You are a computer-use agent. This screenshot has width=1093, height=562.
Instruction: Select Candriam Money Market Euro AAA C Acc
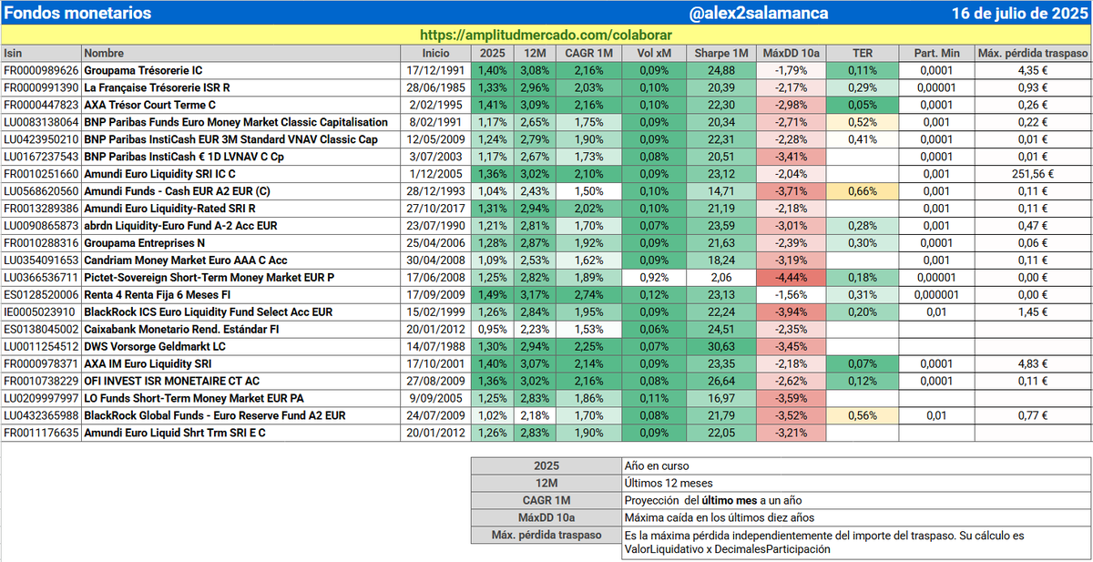[x=184, y=261]
